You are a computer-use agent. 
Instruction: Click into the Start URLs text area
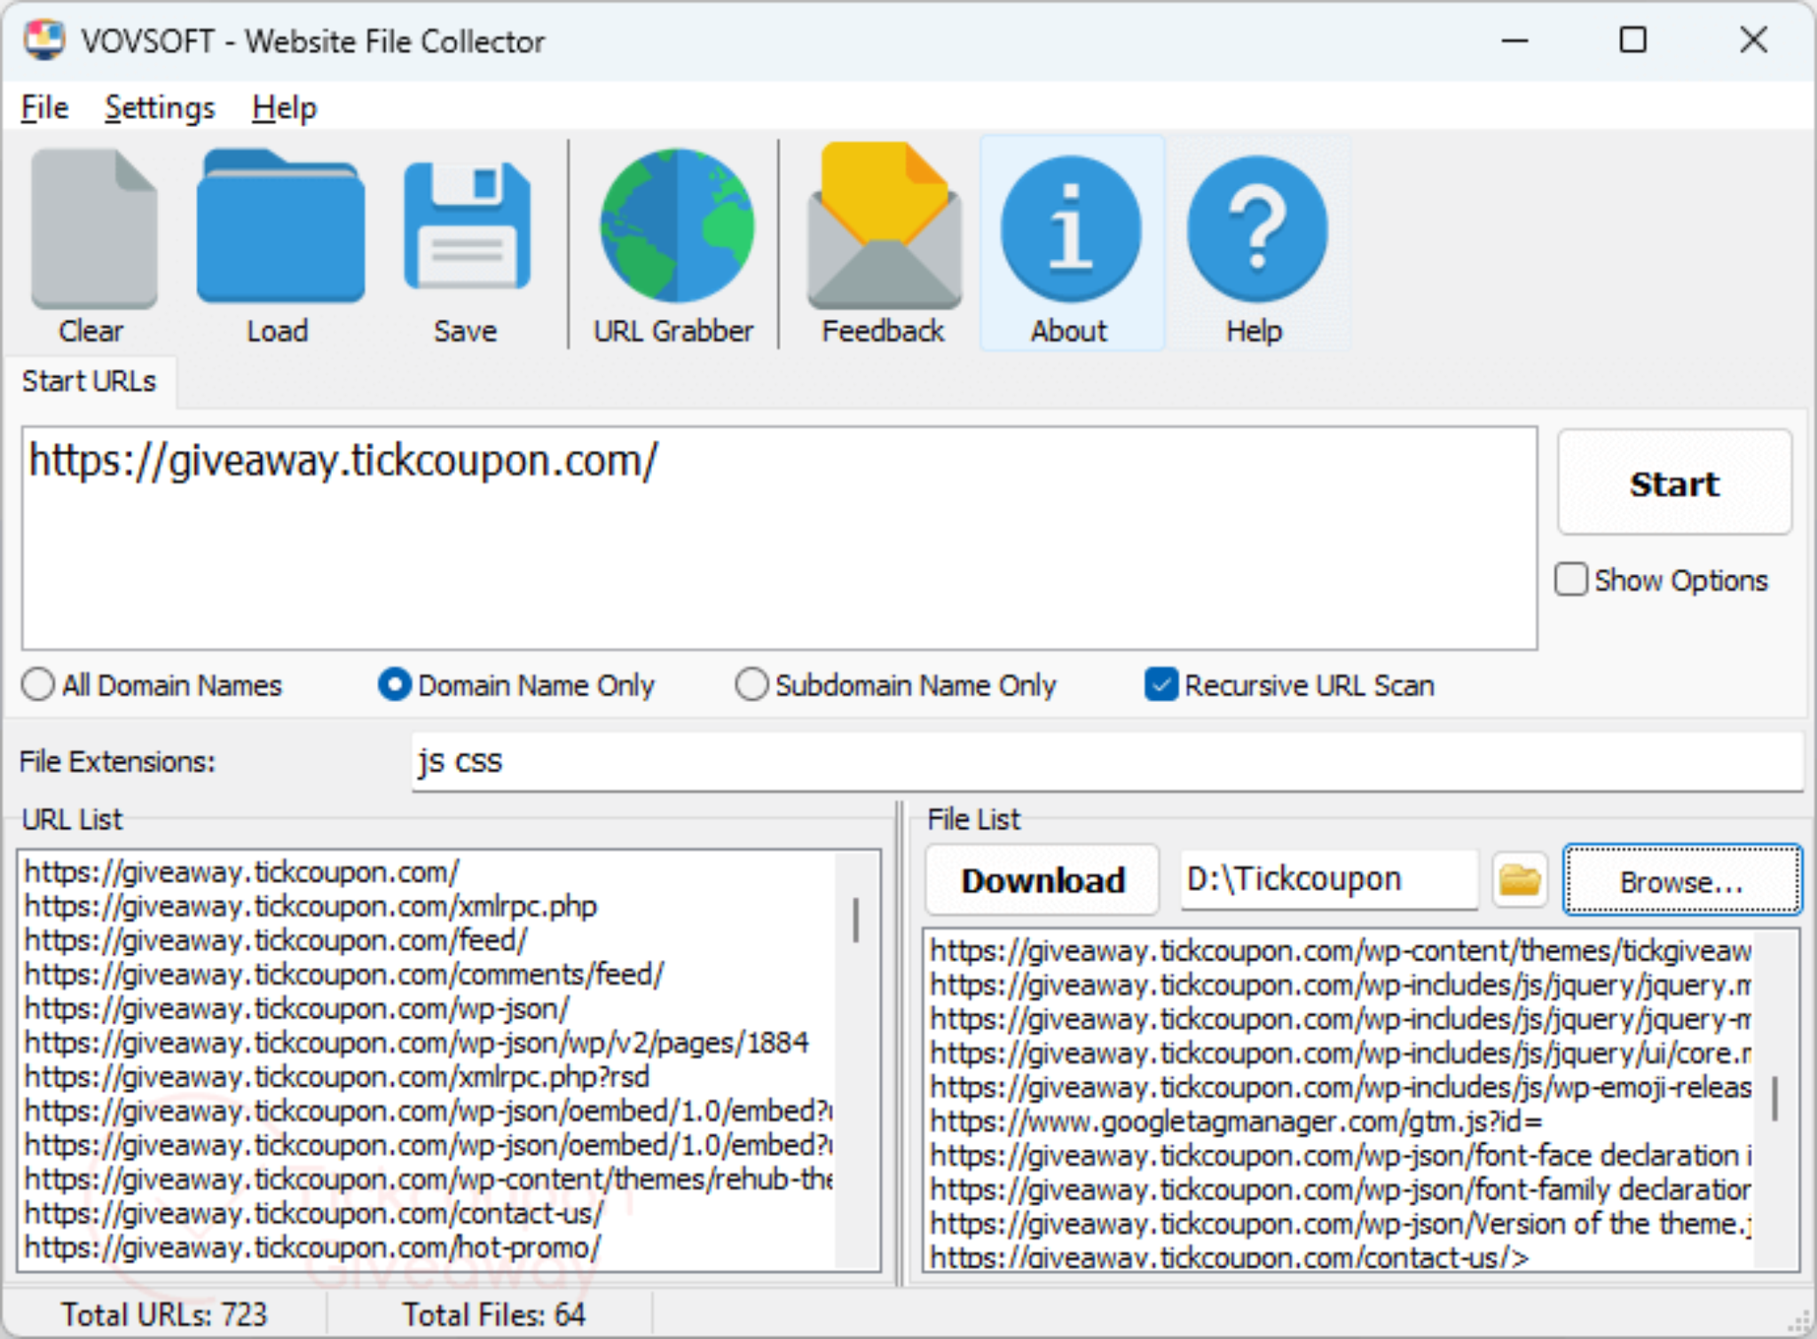tap(779, 538)
